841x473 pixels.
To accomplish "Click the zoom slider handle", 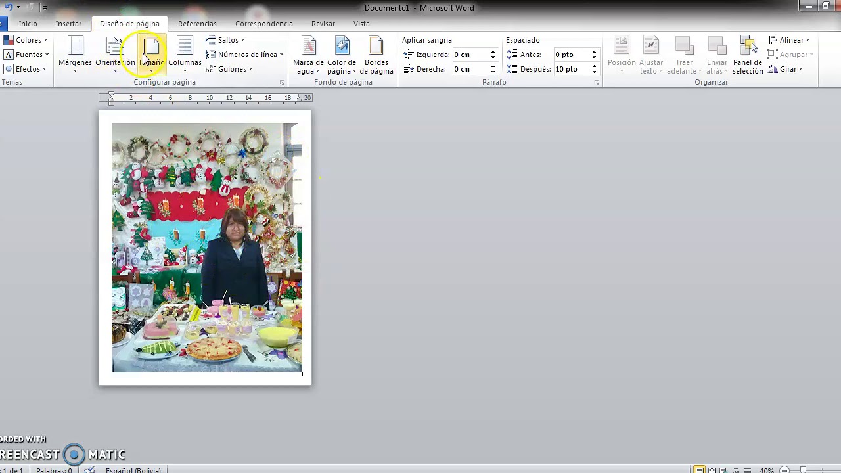I will click(x=803, y=470).
